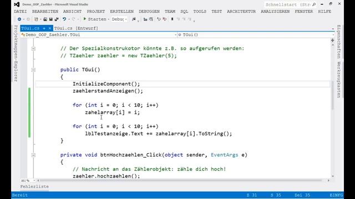
Task: Open the Fehlerliste panel tab
Action: [x=34, y=187]
